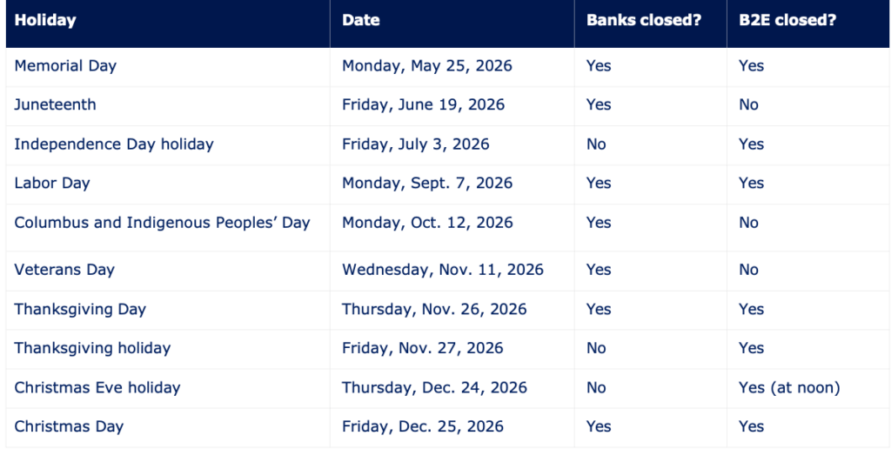Click the Holiday column header

pos(45,20)
